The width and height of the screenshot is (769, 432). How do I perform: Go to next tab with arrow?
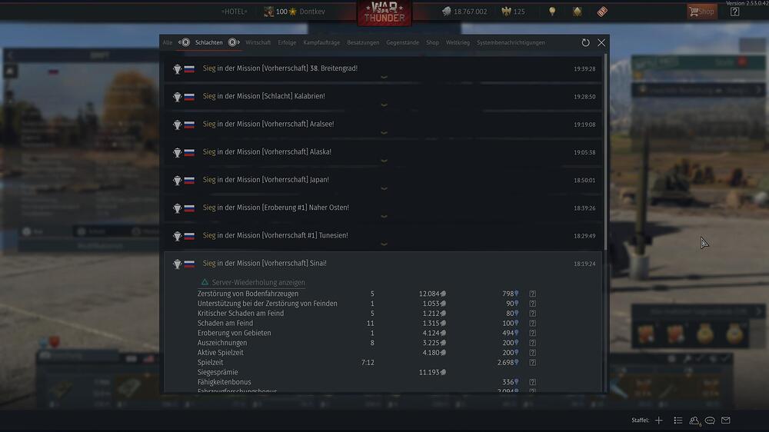click(x=234, y=42)
